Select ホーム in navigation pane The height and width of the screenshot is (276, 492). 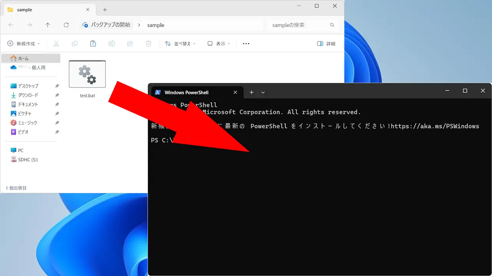point(31,58)
